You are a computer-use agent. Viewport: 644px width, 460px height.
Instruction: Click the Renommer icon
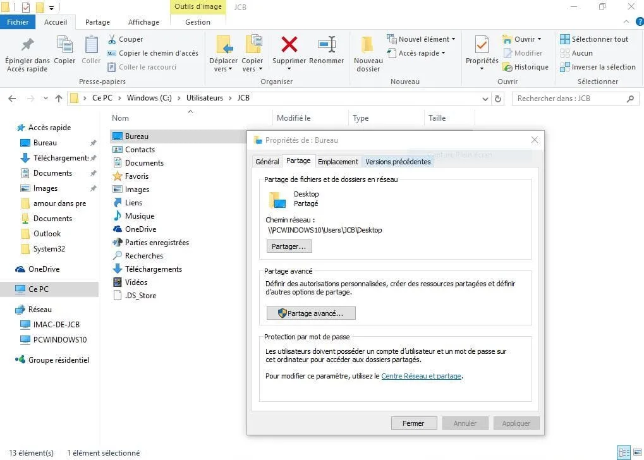click(327, 44)
